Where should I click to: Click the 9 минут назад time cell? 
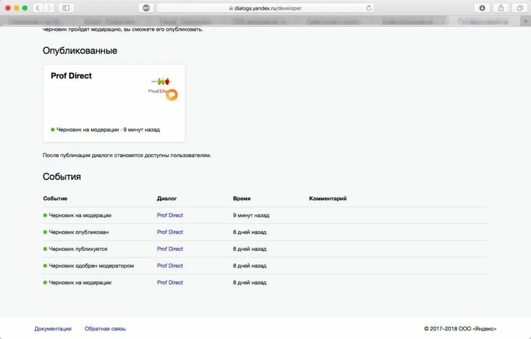pos(251,215)
